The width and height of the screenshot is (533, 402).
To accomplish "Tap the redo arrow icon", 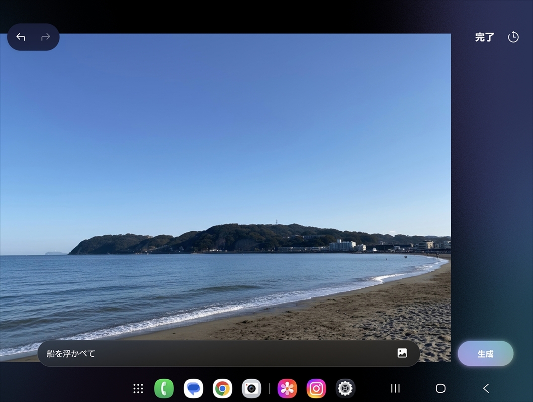I will (46, 37).
